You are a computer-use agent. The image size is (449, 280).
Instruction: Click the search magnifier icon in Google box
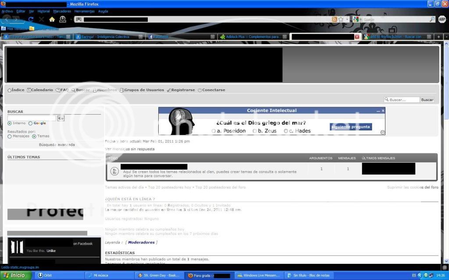[432, 19]
